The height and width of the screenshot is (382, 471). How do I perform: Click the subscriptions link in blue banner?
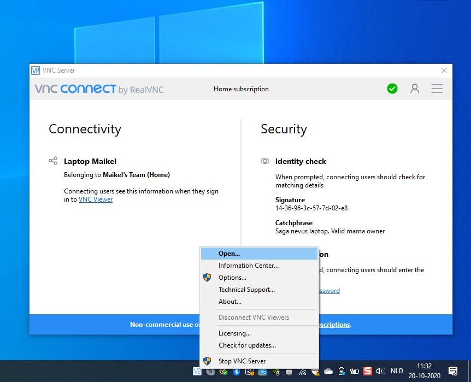334,325
